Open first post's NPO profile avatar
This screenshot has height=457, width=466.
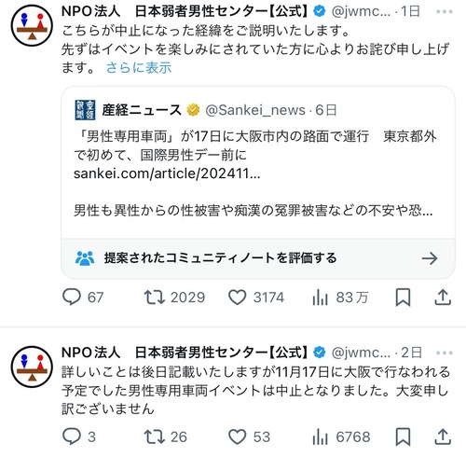pos(32,25)
